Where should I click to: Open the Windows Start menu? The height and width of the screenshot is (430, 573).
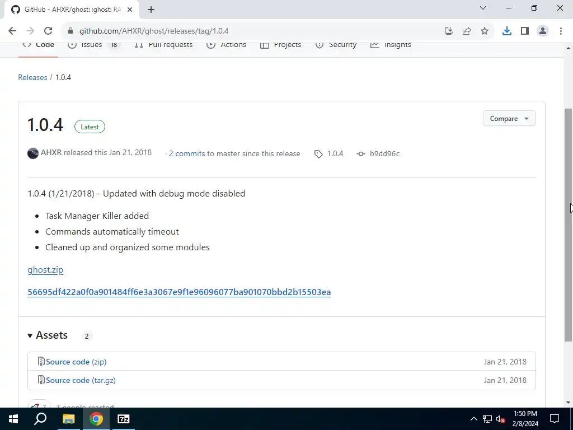coord(13,419)
